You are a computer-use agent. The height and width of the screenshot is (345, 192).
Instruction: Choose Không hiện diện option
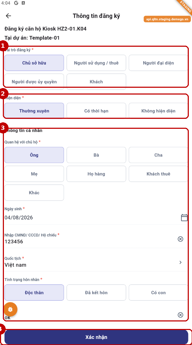point(158,111)
